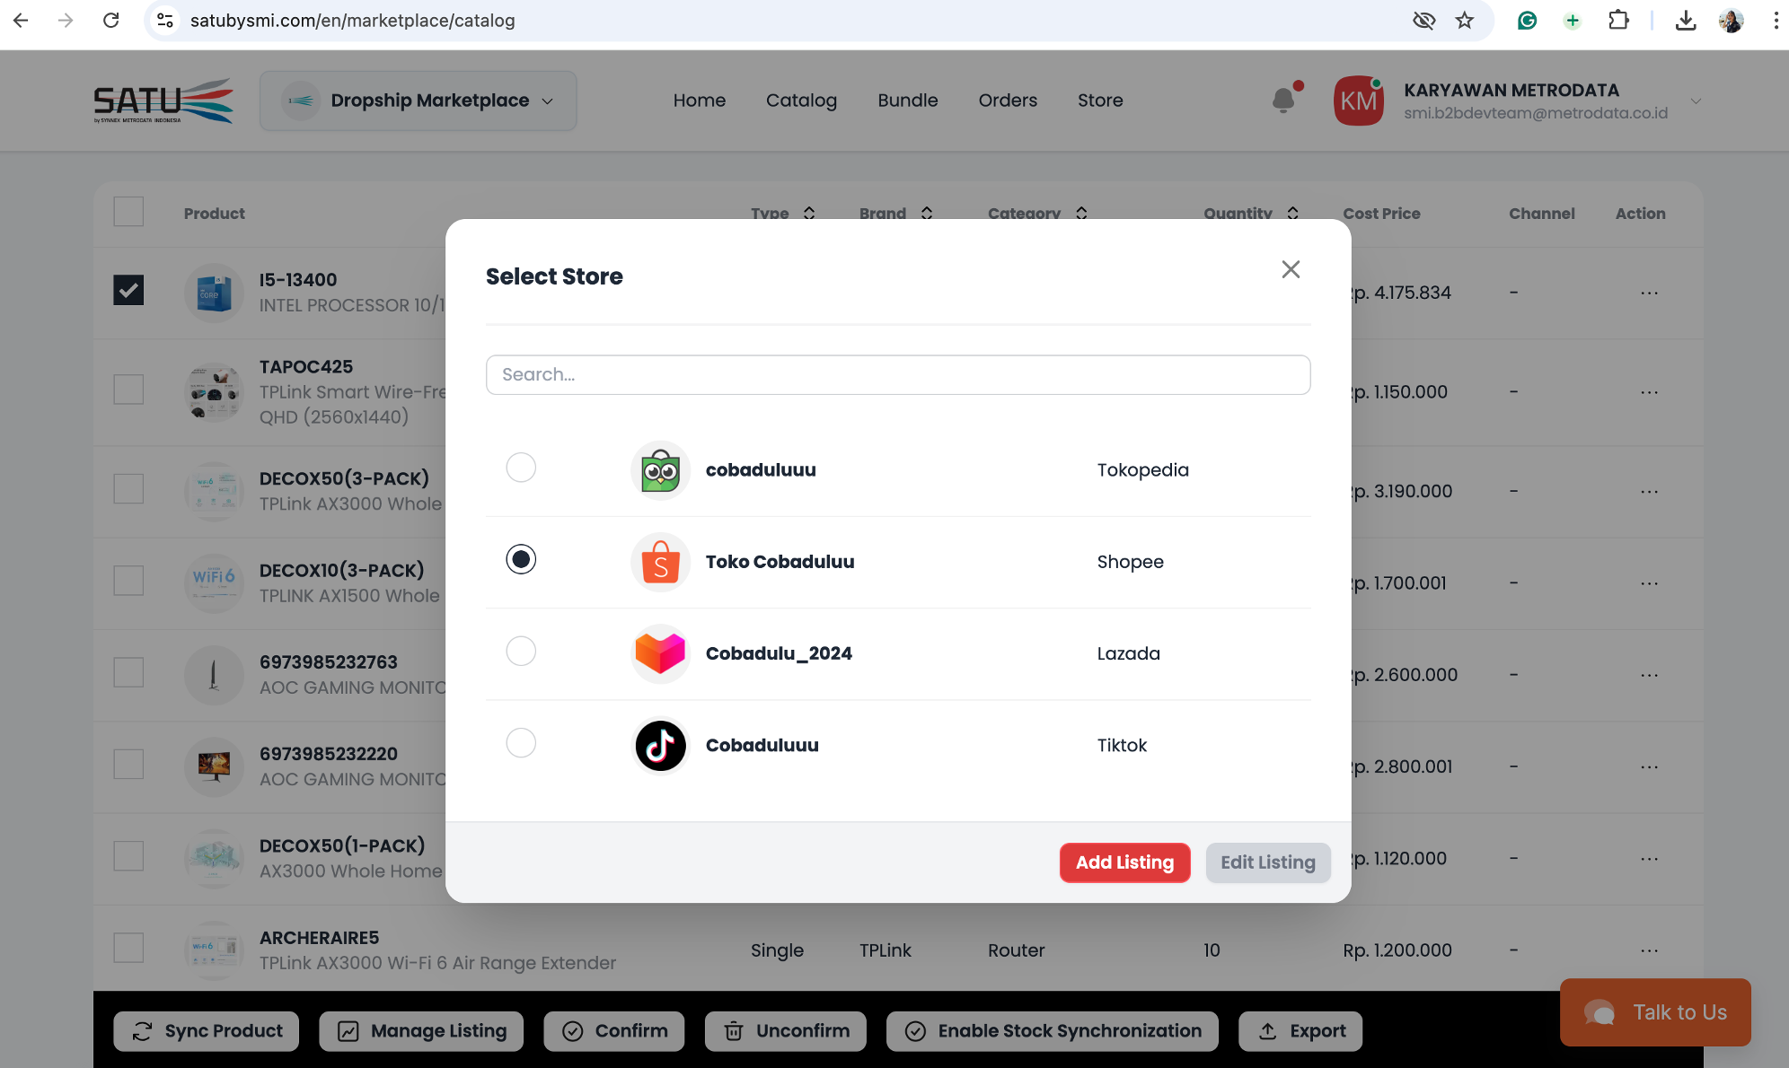Click the Lazada heart store icon
Viewport: 1789px width, 1068px height.
[x=660, y=653]
